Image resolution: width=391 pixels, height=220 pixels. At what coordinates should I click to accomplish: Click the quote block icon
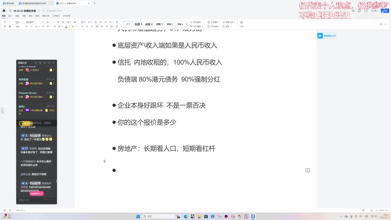pos(107,26)
